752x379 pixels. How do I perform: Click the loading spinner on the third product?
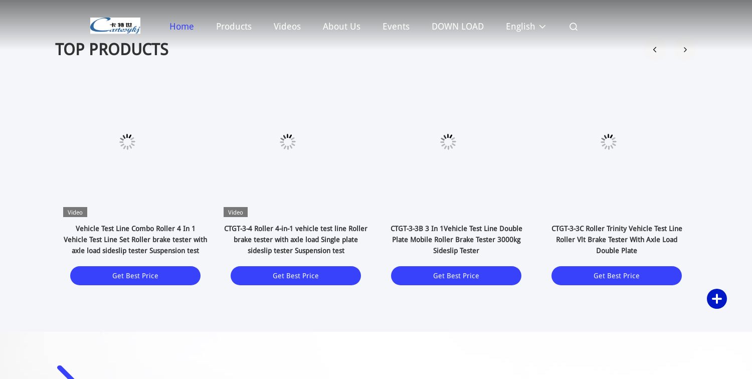coord(448,142)
